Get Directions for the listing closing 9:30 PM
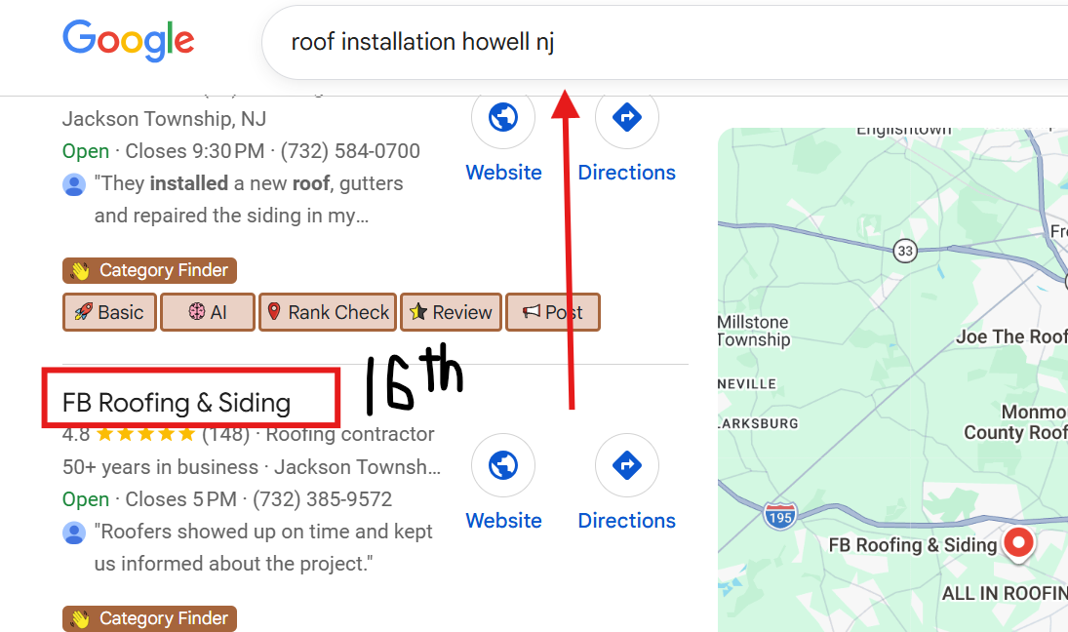The image size is (1068, 632). point(626,118)
